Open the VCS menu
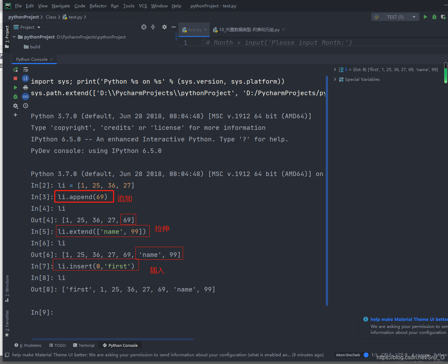The height and width of the screenshot is (364, 448). pos(143,6)
